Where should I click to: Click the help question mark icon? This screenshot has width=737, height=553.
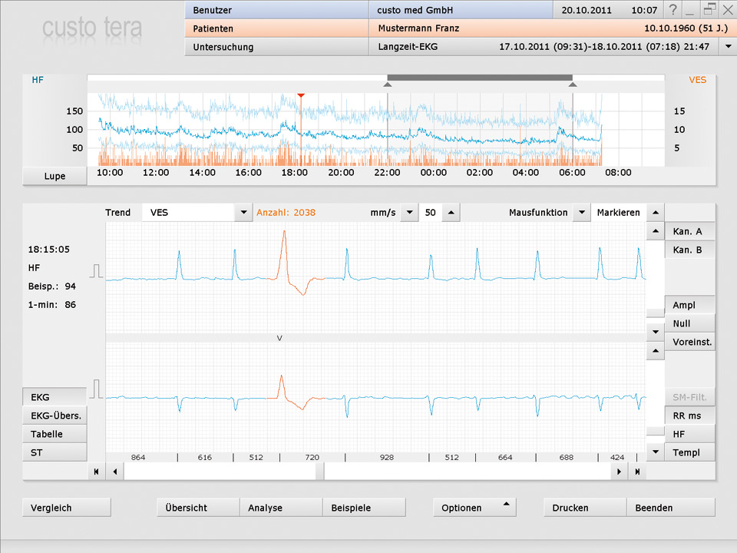click(673, 10)
